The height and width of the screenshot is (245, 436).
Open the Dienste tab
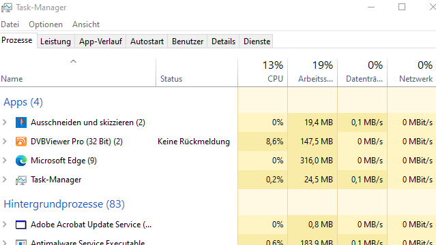[257, 42]
